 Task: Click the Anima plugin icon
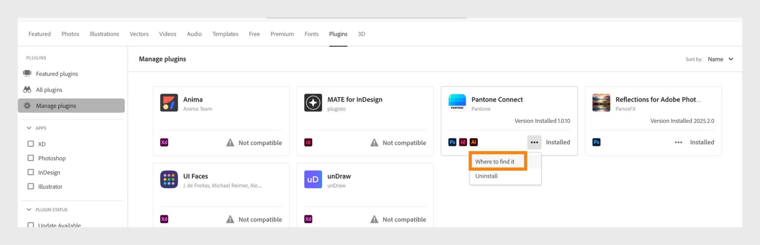pyautogui.click(x=169, y=103)
